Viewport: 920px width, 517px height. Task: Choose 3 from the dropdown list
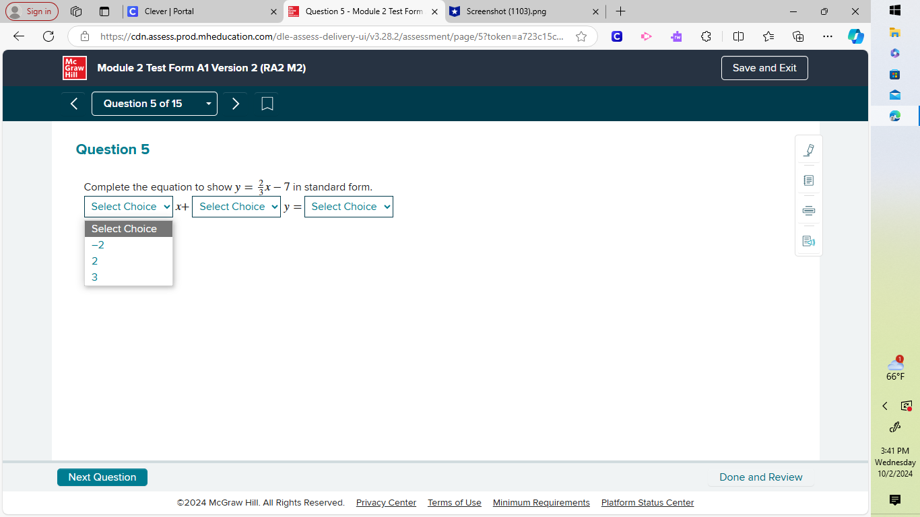129,277
